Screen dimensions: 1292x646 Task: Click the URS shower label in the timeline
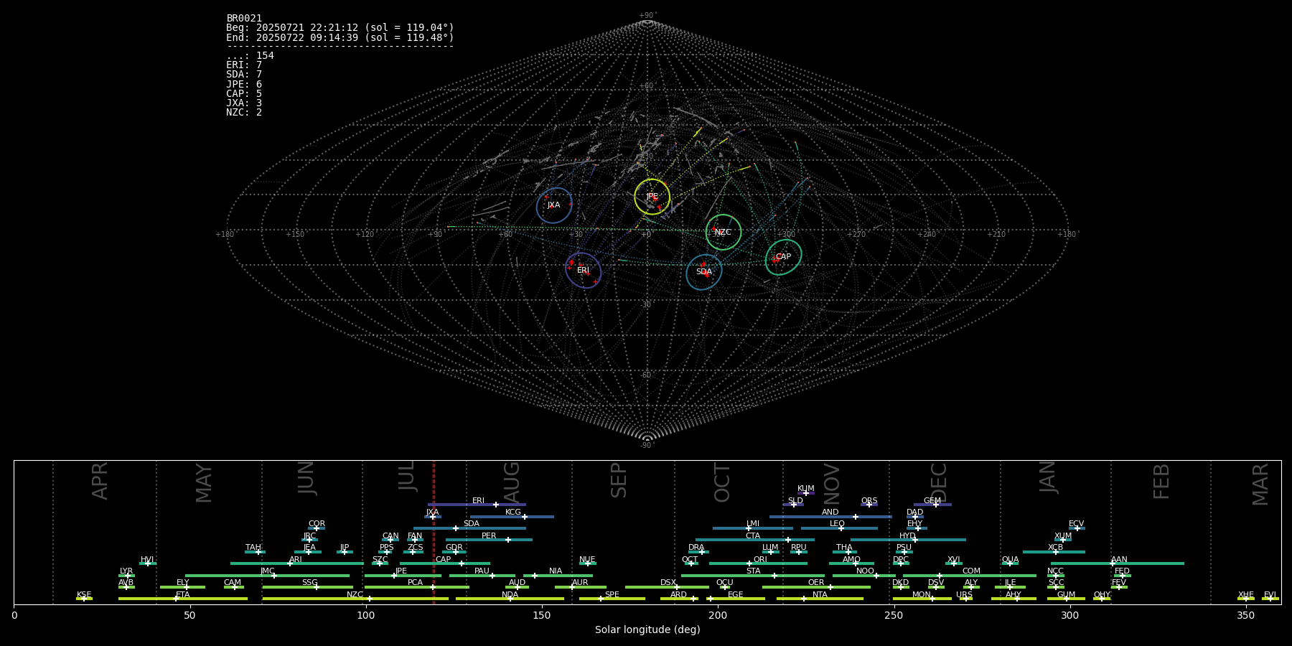tap(964, 595)
